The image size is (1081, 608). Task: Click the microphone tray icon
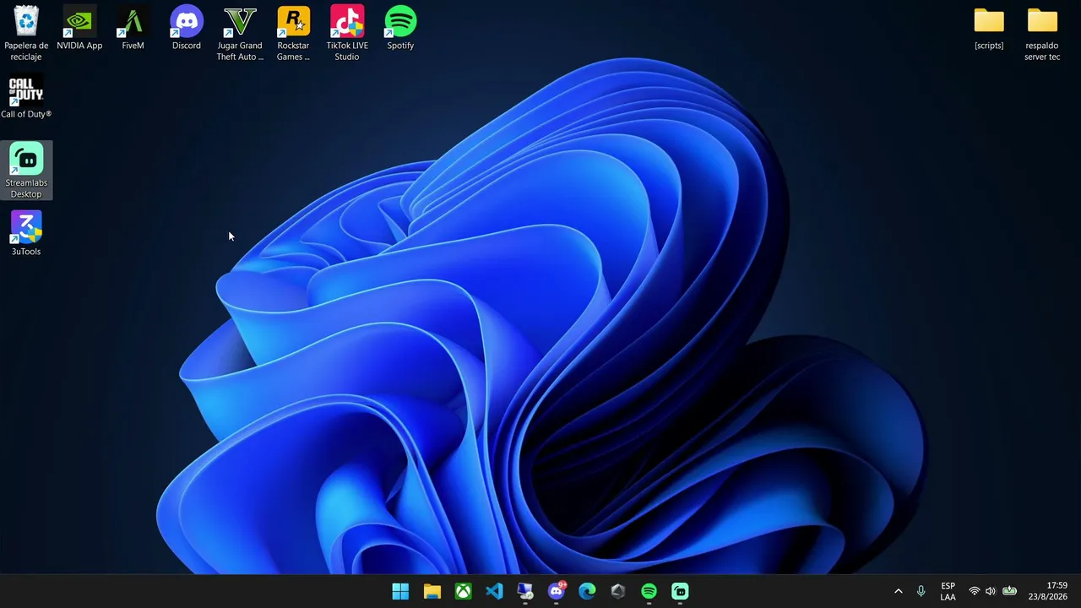pyautogui.click(x=921, y=591)
